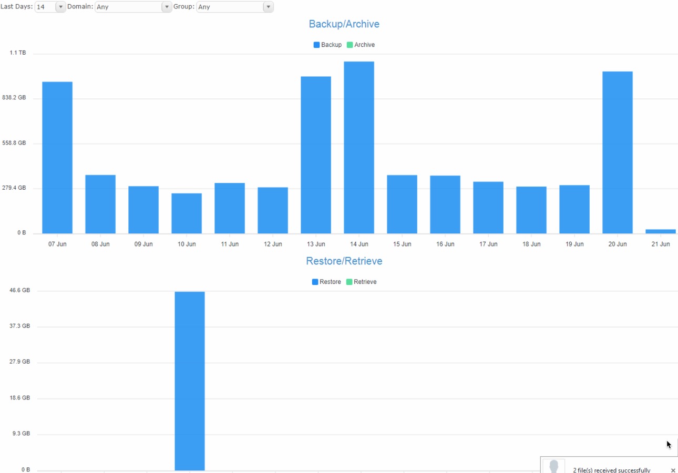The image size is (678, 473).
Task: Select the 15 Jun backup bar
Action: click(402, 204)
